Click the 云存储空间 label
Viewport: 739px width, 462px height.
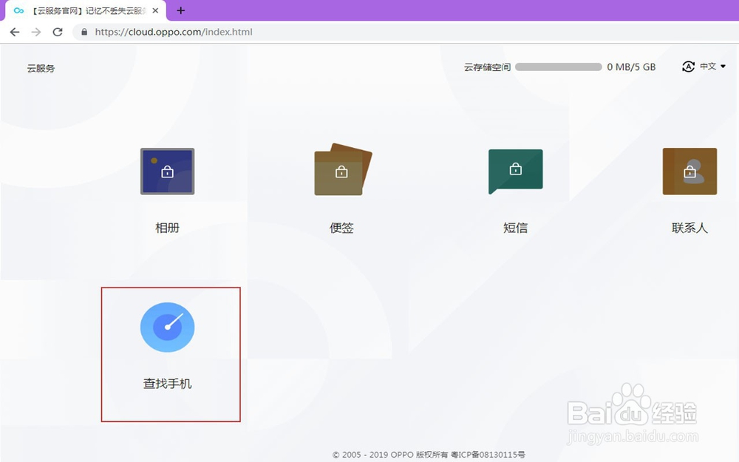tap(487, 67)
